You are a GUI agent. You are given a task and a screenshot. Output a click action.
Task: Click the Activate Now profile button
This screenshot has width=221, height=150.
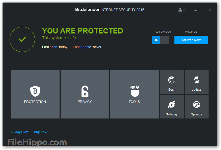coord(191,40)
